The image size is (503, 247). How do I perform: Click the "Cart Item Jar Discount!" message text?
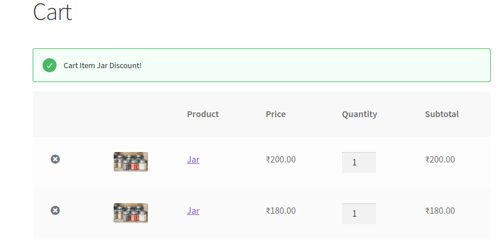point(103,65)
